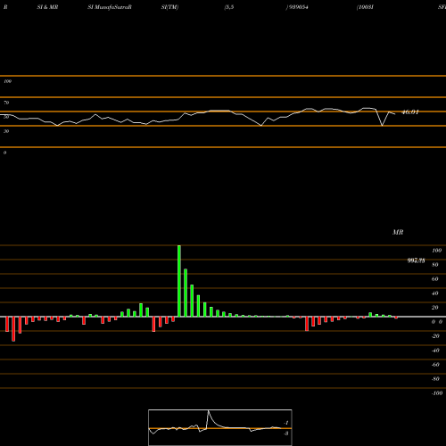The image size is (446, 446).
Task: Click the 40 axis label in MR panel
Action: click(435, 293)
